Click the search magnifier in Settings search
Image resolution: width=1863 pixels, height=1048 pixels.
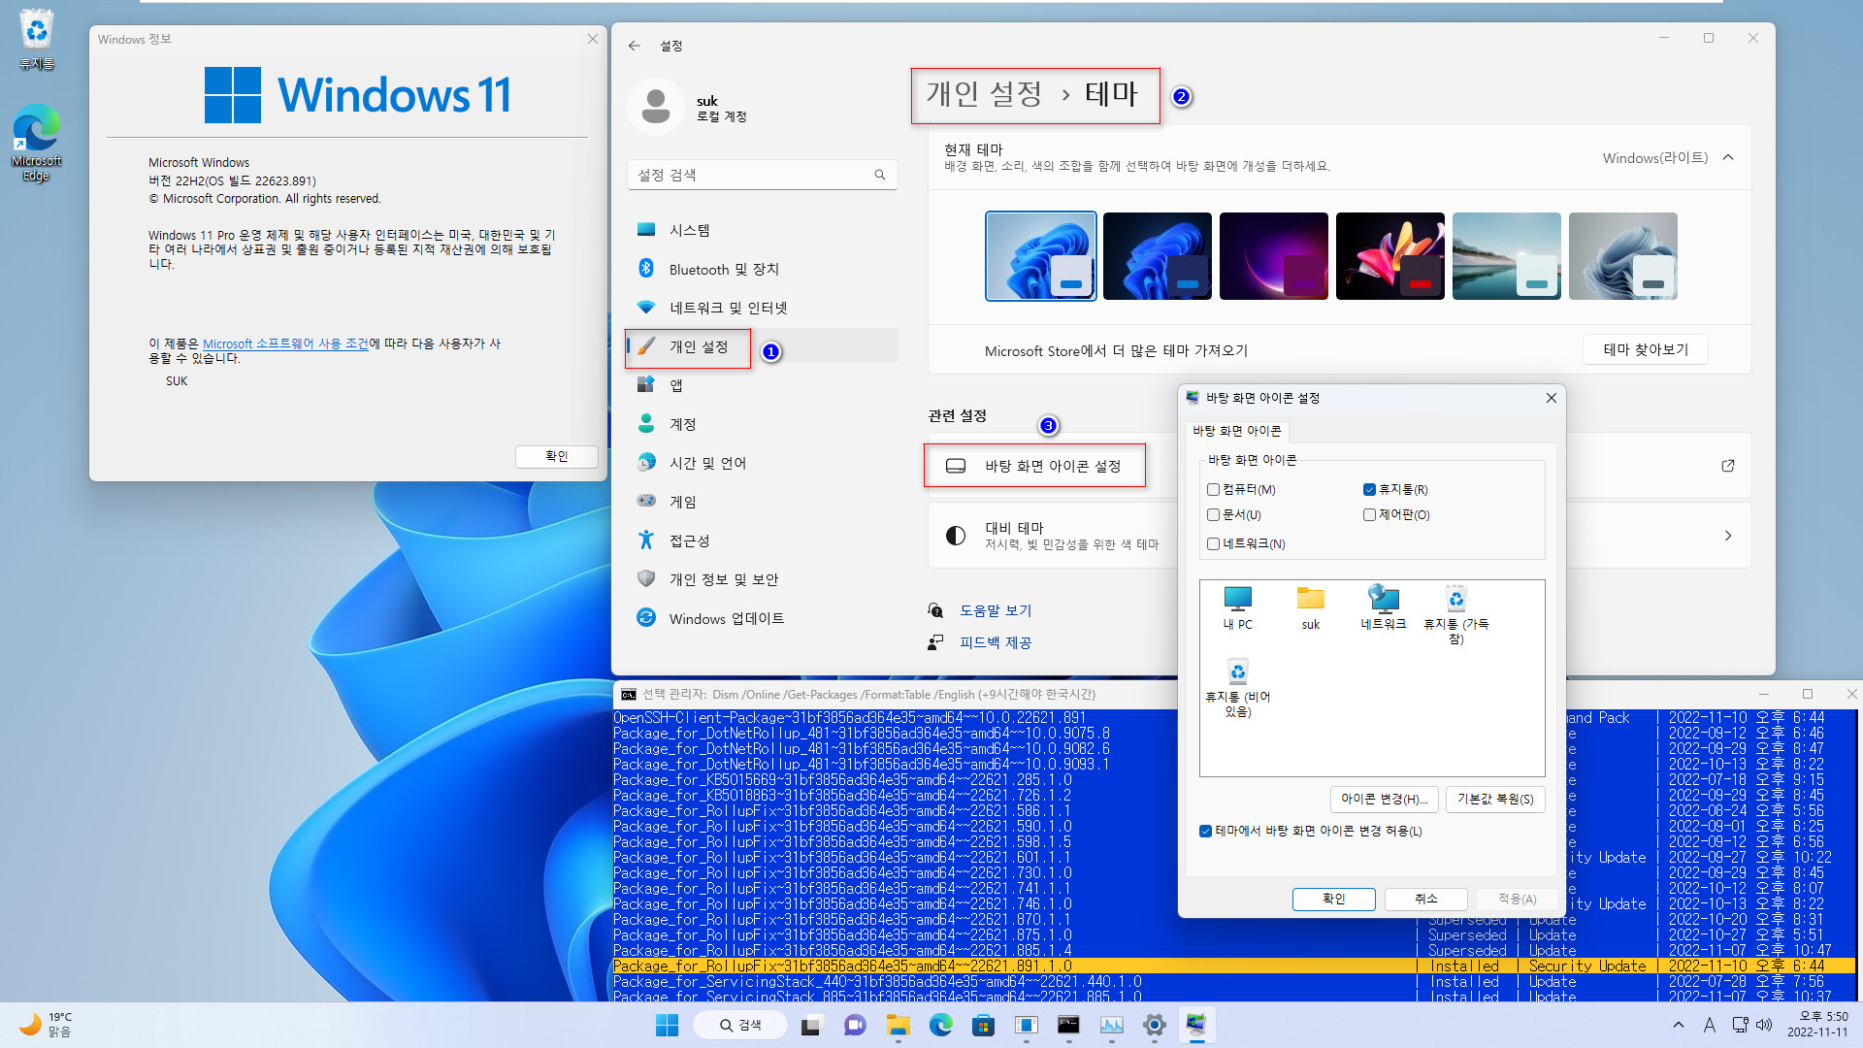(x=880, y=175)
